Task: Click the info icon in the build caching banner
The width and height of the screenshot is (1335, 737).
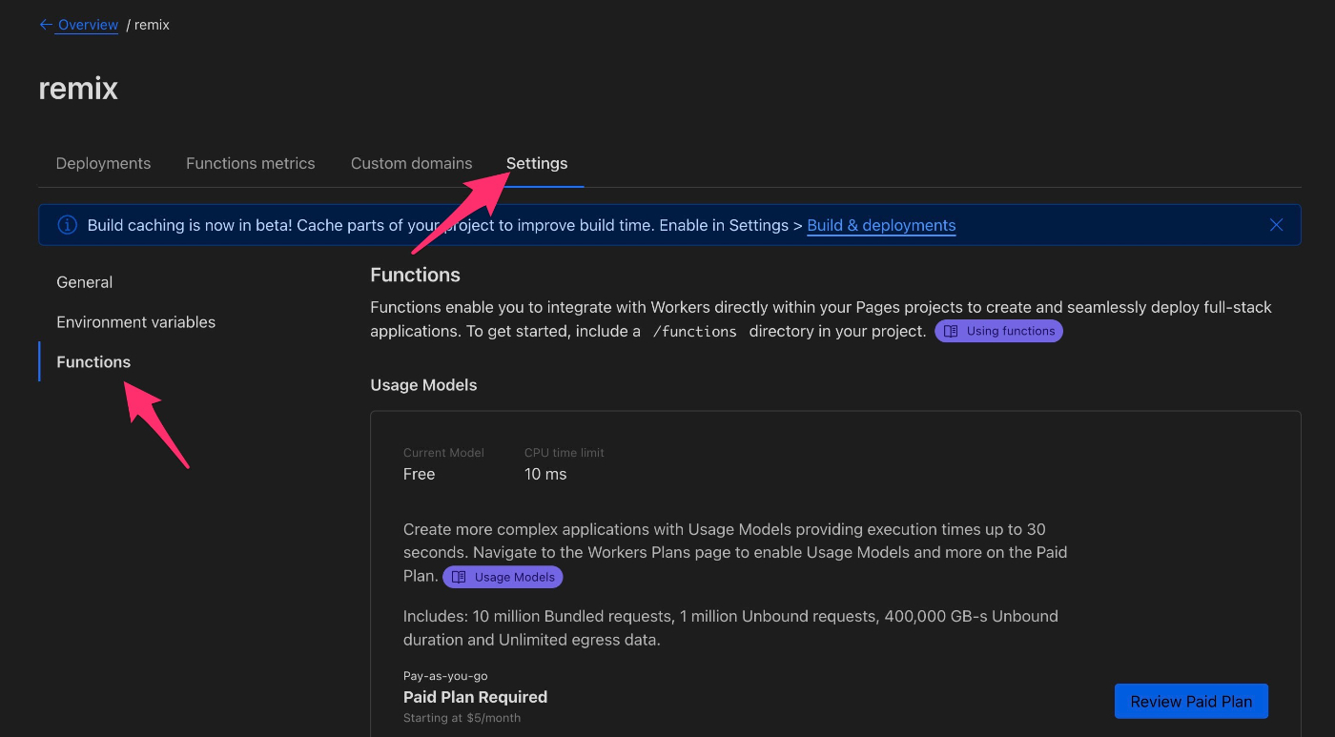Action: tap(67, 225)
